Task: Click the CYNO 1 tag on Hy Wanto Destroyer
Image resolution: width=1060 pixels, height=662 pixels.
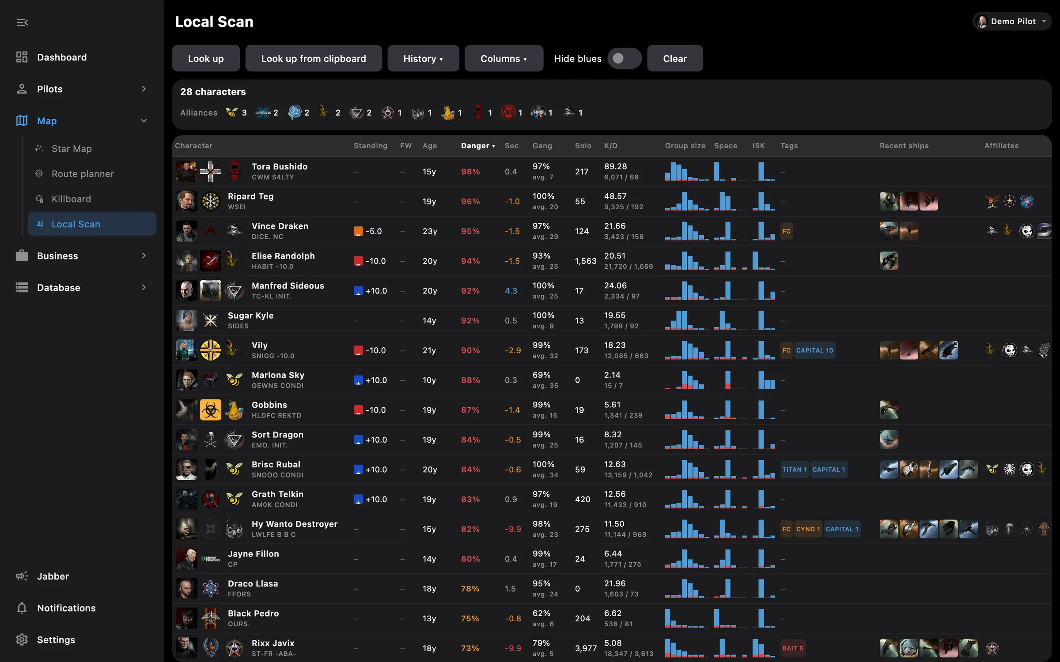Action: (x=808, y=529)
